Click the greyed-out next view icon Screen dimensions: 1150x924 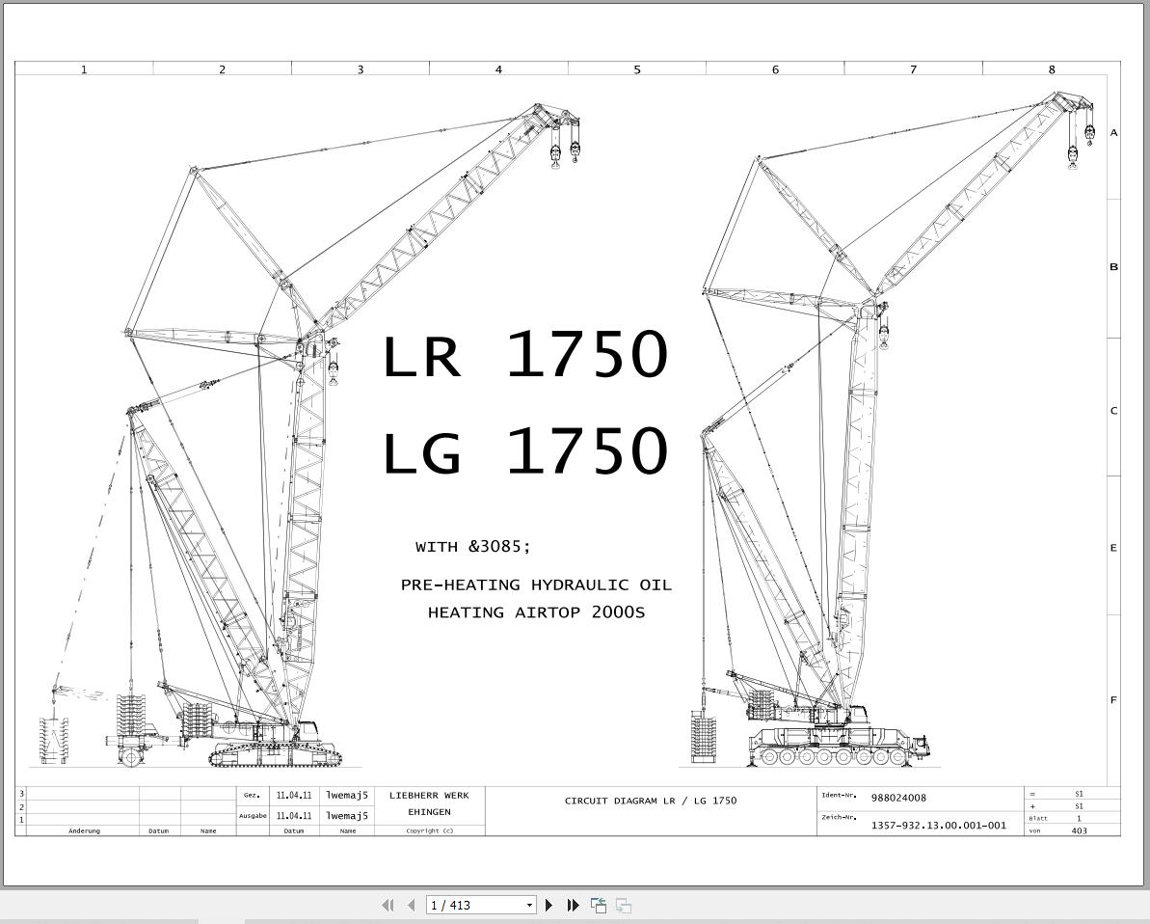click(x=624, y=905)
